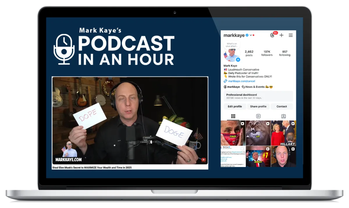Click the "Steal Elon Musk's Secret" video title
Screen dimensions: 349x208
coord(92,168)
